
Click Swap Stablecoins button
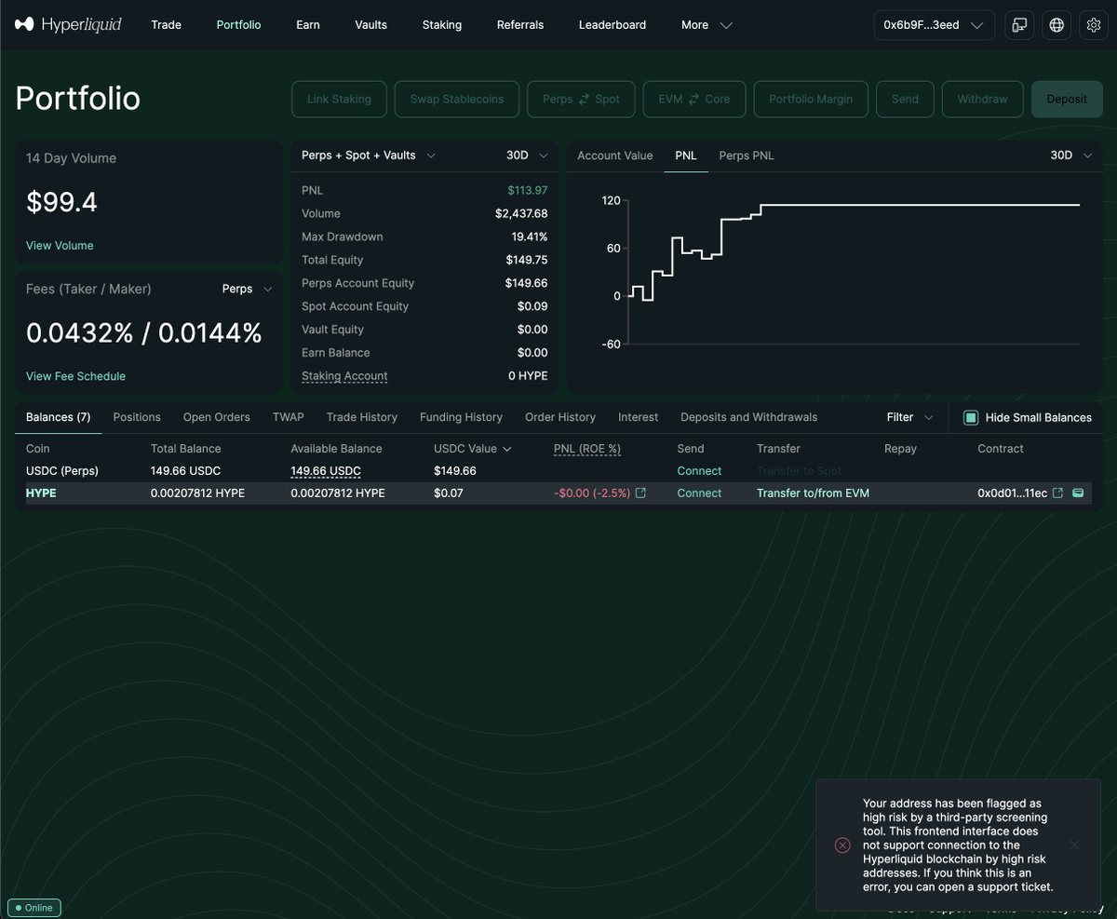tap(457, 99)
